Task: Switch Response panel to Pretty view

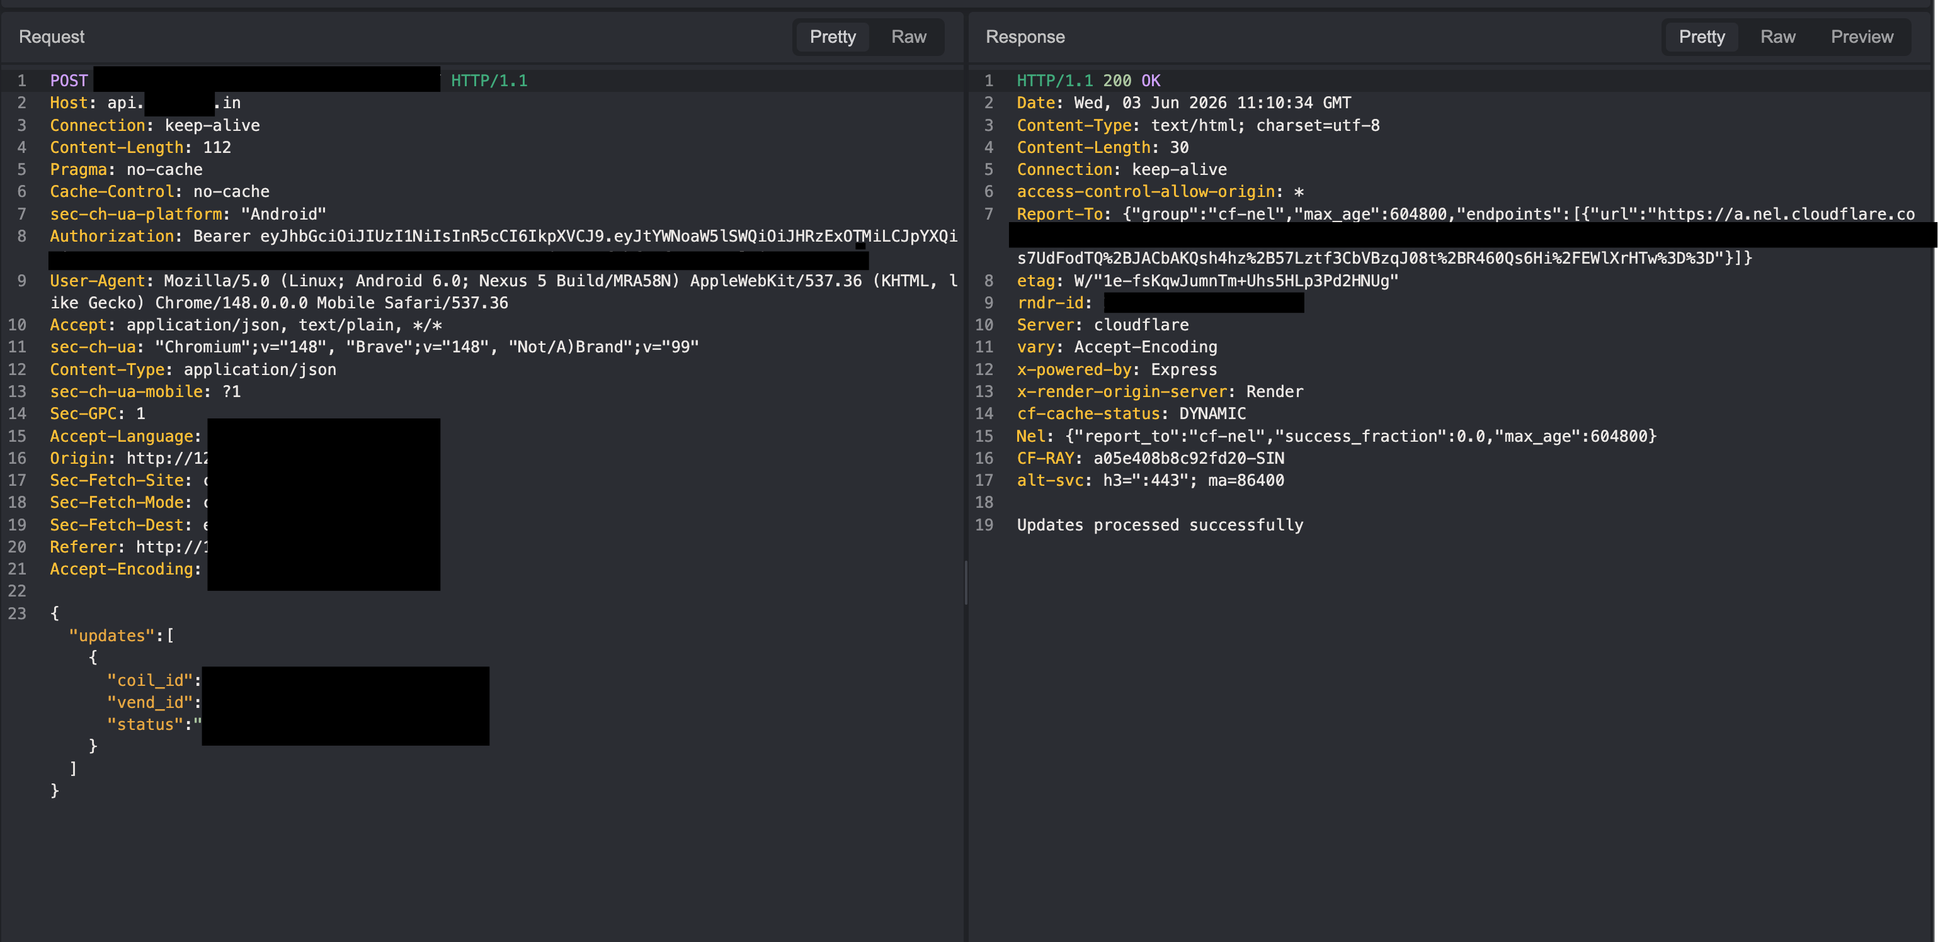Action: point(1701,37)
